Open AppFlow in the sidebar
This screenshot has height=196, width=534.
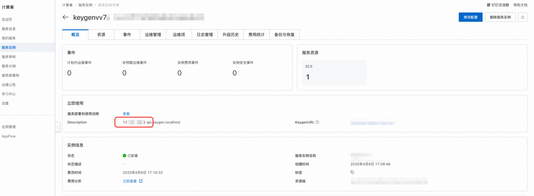click(x=9, y=136)
